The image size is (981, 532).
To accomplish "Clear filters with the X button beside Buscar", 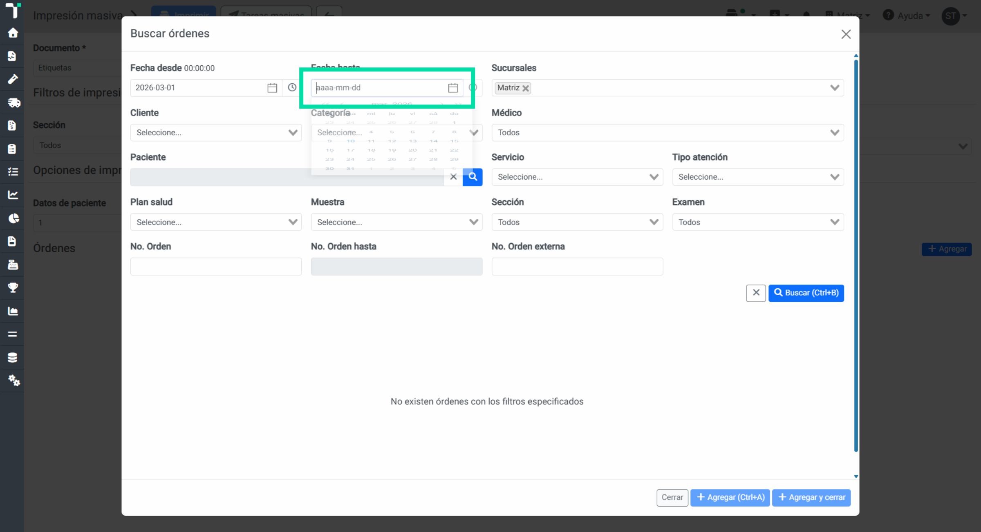I will pos(756,293).
